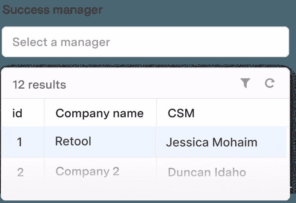Viewport: 296px width, 203px height.
Task: Click the Success manager field label
Action: point(53,9)
